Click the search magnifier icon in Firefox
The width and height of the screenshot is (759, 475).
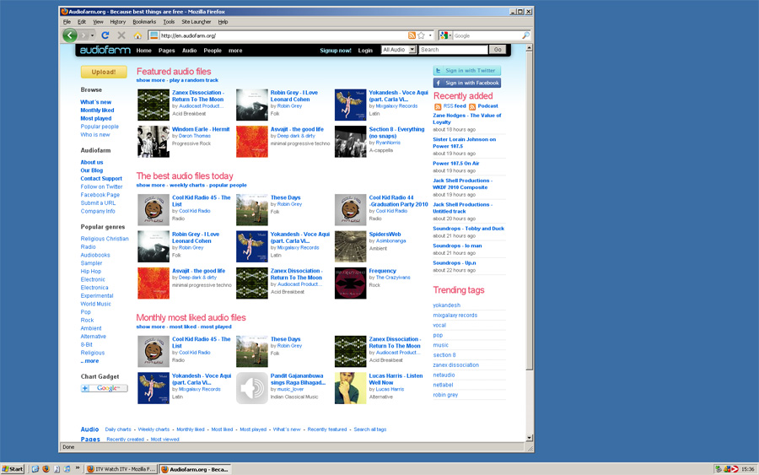click(x=525, y=35)
